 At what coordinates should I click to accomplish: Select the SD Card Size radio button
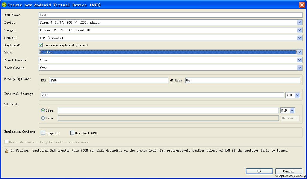click(43, 110)
